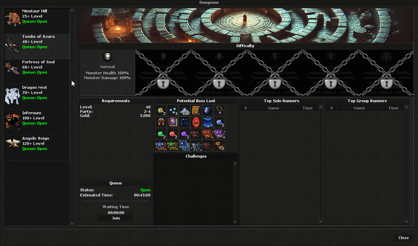Inspect the blue ornate cube box
The image size is (418, 246).
click(185, 146)
